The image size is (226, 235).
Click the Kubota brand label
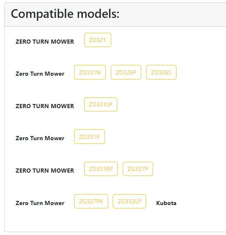[166, 203]
